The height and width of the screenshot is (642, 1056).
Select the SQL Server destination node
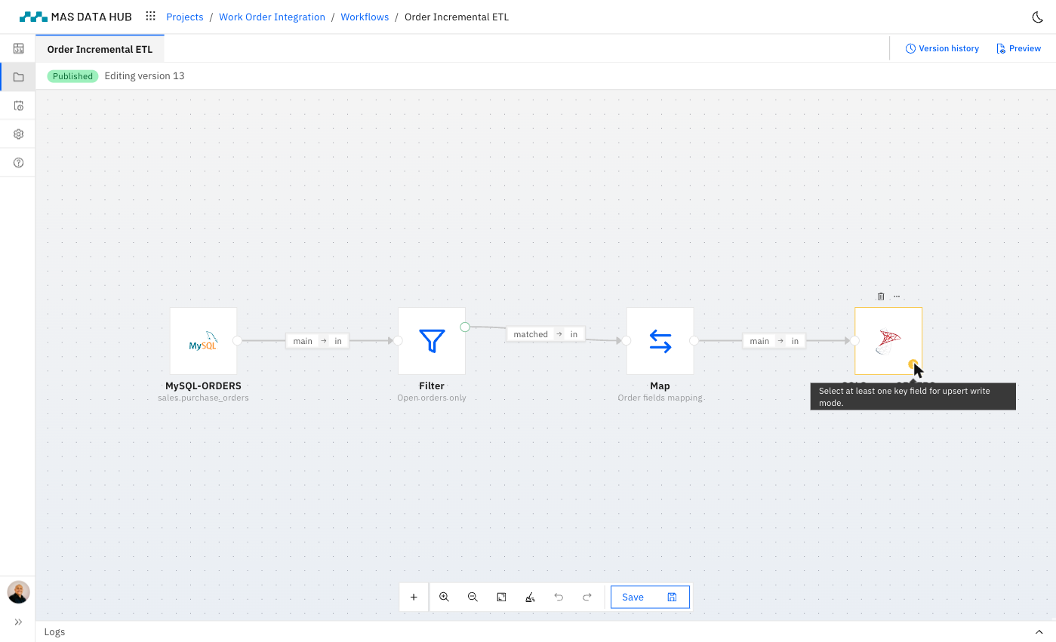(x=888, y=341)
